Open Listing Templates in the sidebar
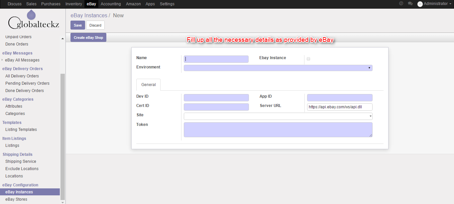Image resolution: width=454 pixels, height=204 pixels. pos(21,130)
